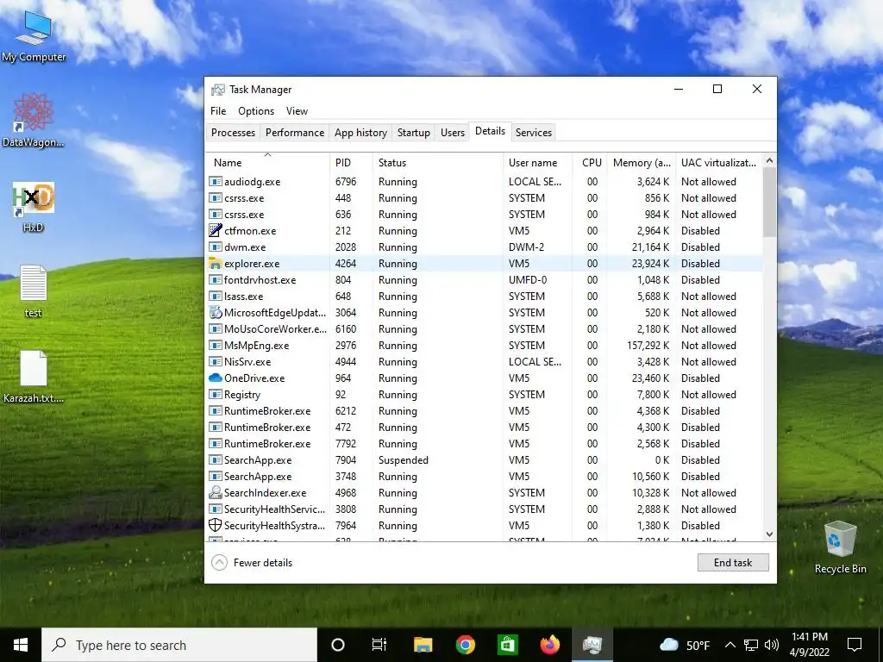Image resolution: width=883 pixels, height=662 pixels.
Task: Click the scrollbar down arrow
Action: 769,534
